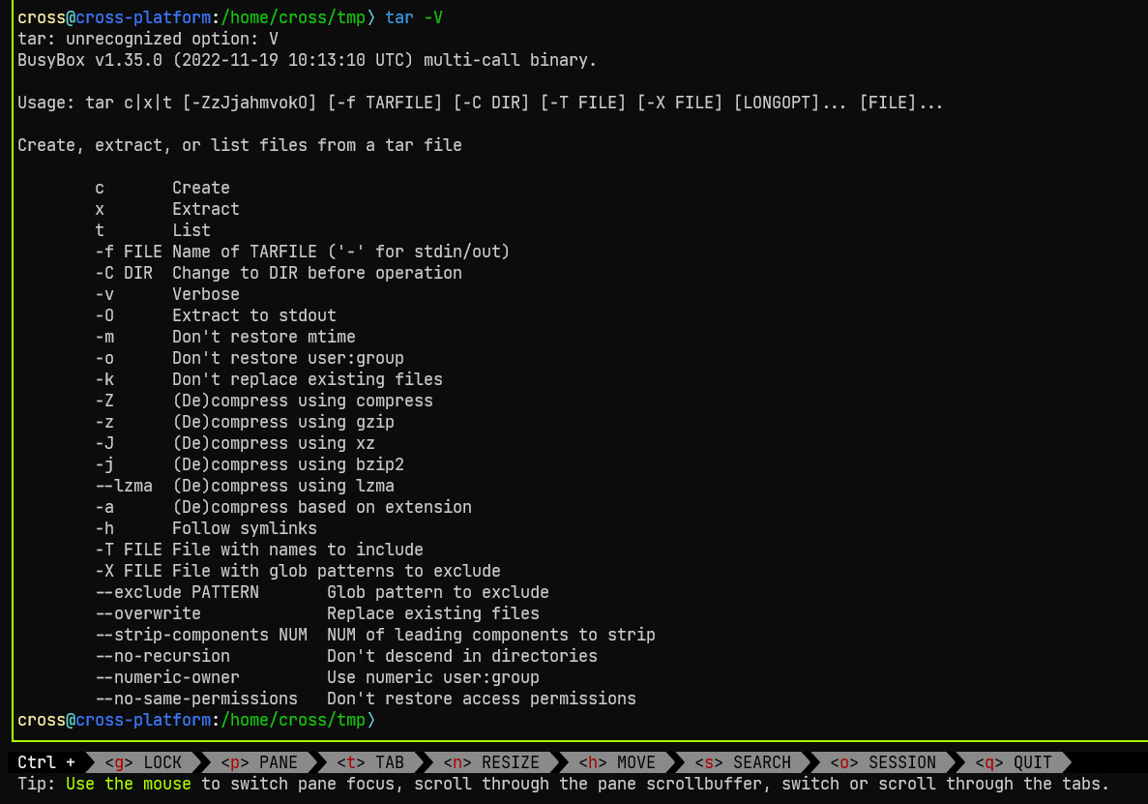Activate the <g> LOCK mode
This screenshot has width=1148, height=804.
coord(143,762)
